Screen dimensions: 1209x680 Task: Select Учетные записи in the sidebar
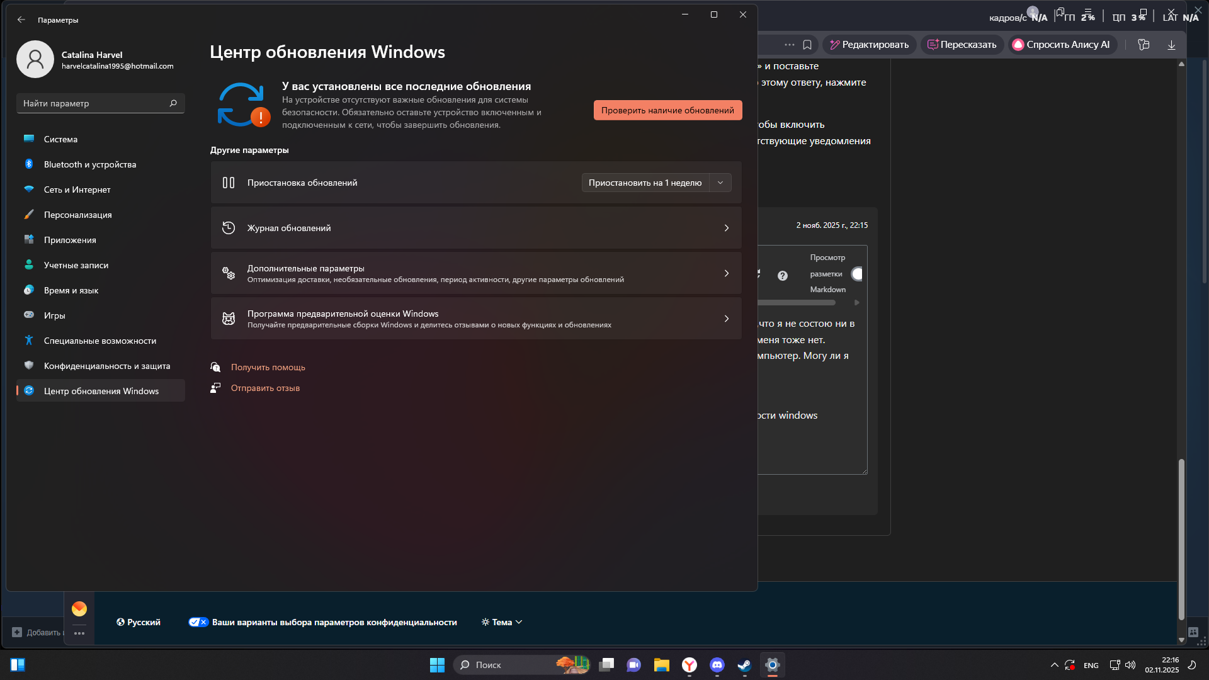(77, 264)
